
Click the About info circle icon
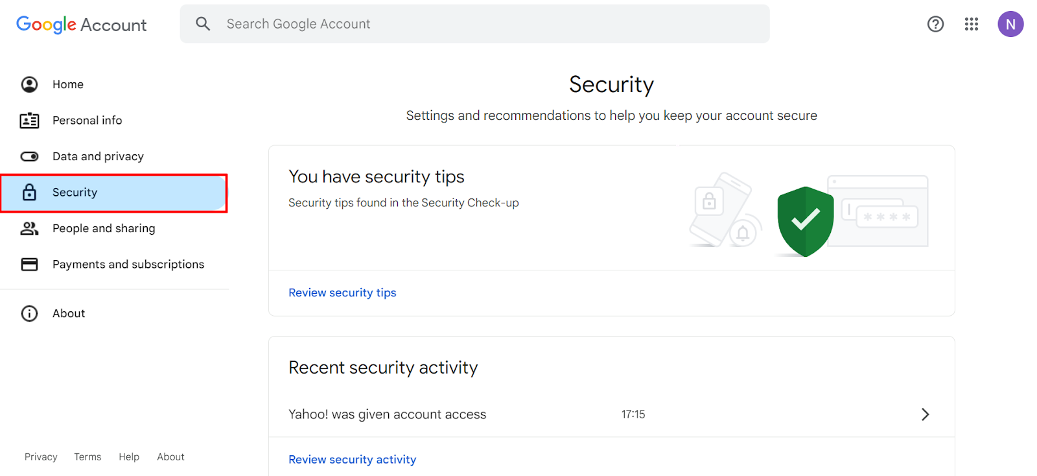[x=29, y=313]
